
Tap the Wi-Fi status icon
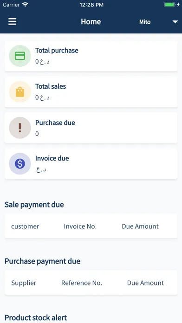point(26,5)
